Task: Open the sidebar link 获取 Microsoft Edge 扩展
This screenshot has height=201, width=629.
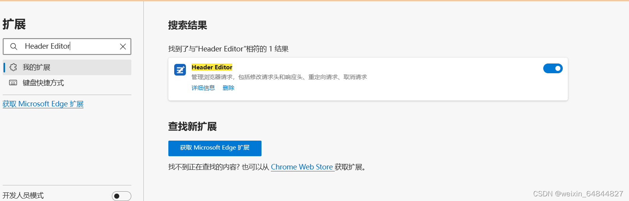Action: (43, 104)
